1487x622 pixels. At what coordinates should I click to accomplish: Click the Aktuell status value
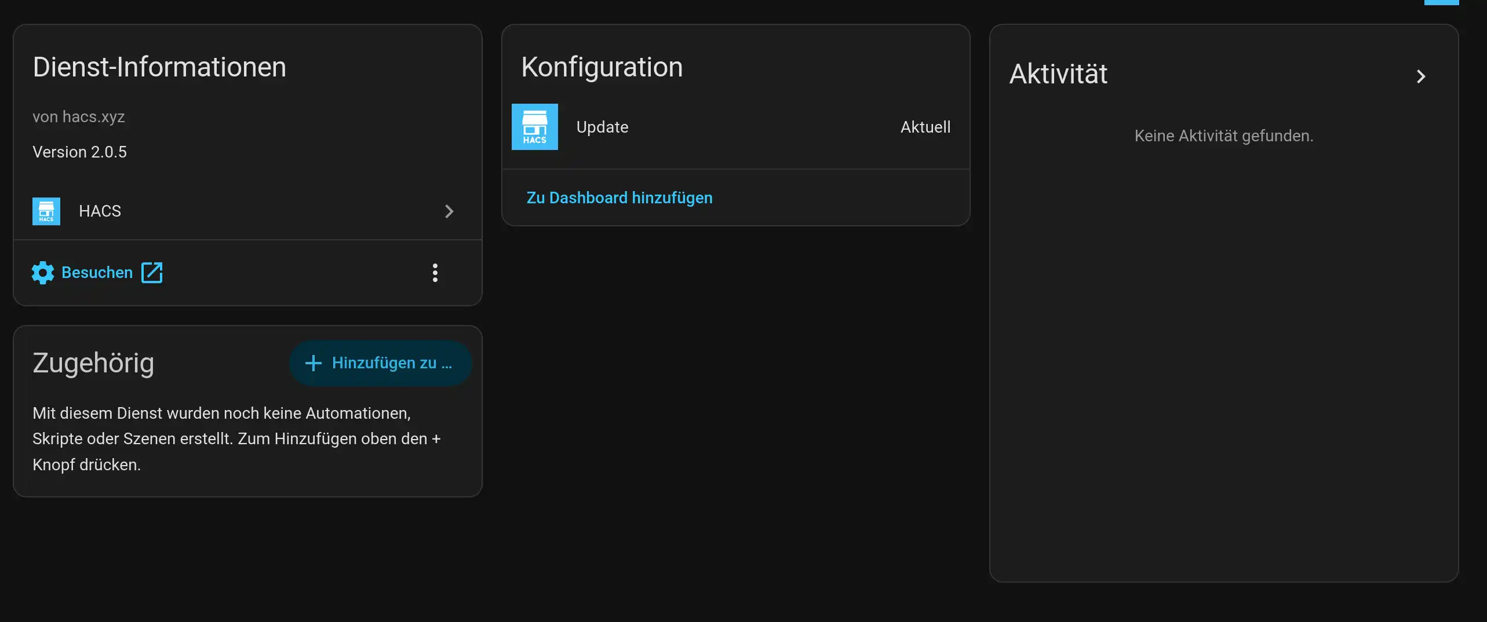coord(925,127)
